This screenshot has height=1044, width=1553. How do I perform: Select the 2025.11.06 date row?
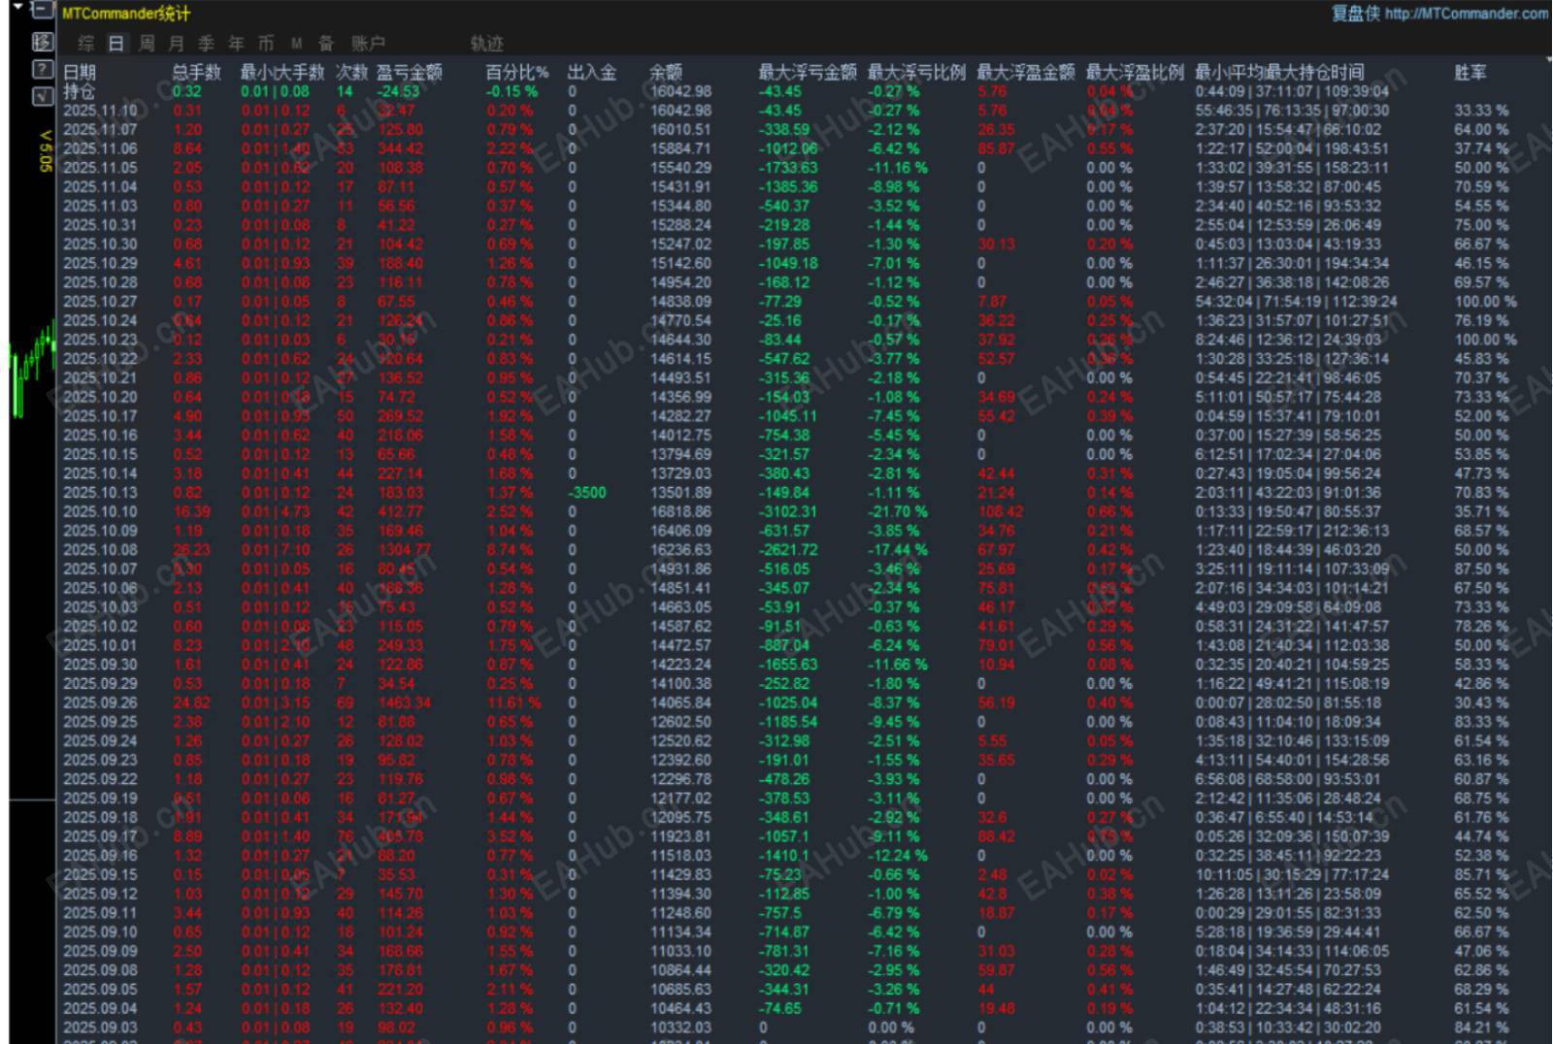coord(101,148)
